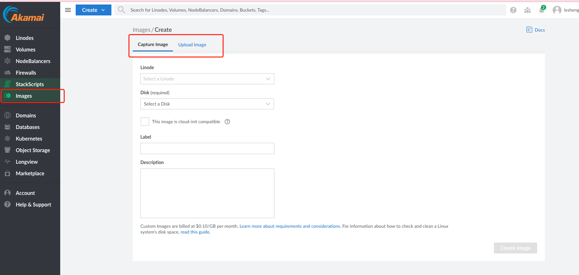
Task: Click the Docs page icon
Action: point(529,30)
